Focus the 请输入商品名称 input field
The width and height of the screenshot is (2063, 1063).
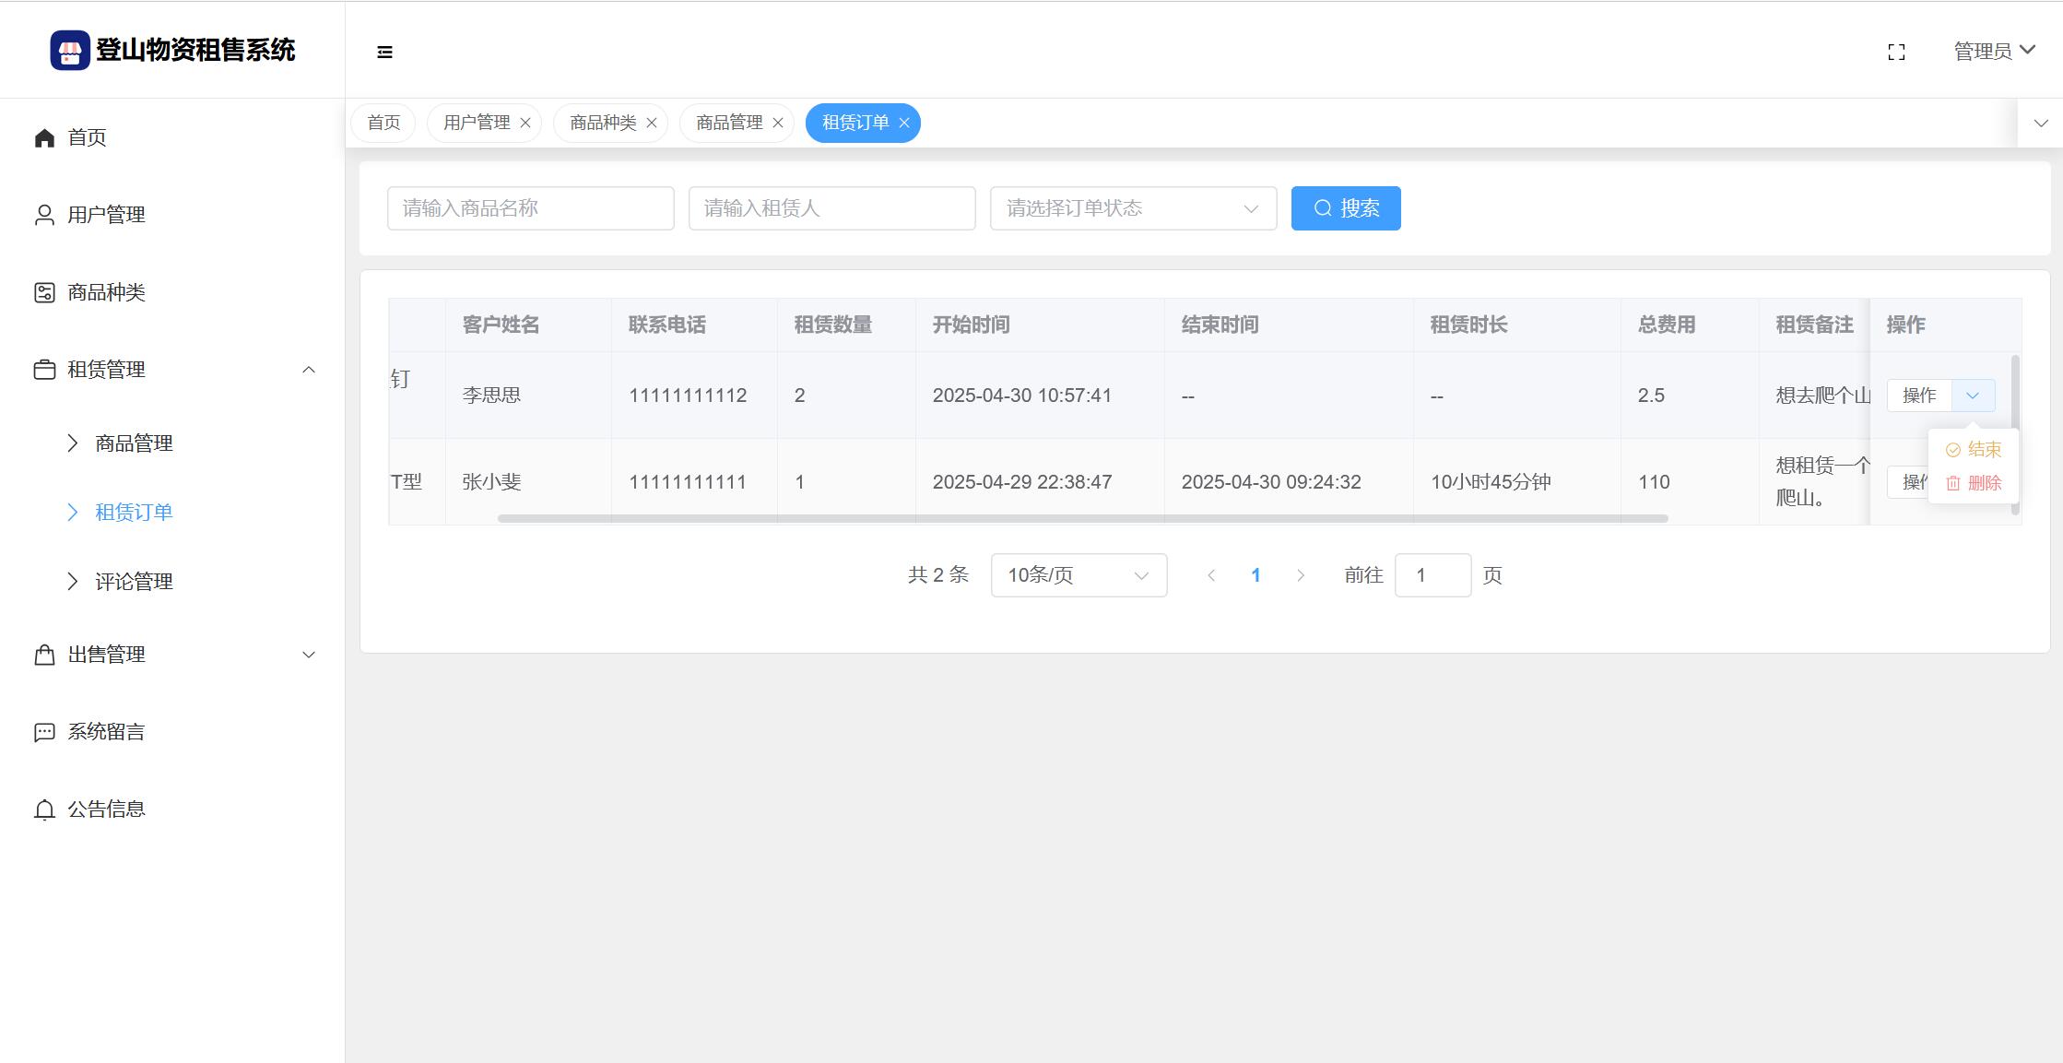click(530, 208)
